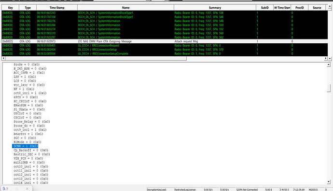This screenshot has height=191, width=333.
Task: Sort by the Time Stamp column header
Action: coord(57,8)
